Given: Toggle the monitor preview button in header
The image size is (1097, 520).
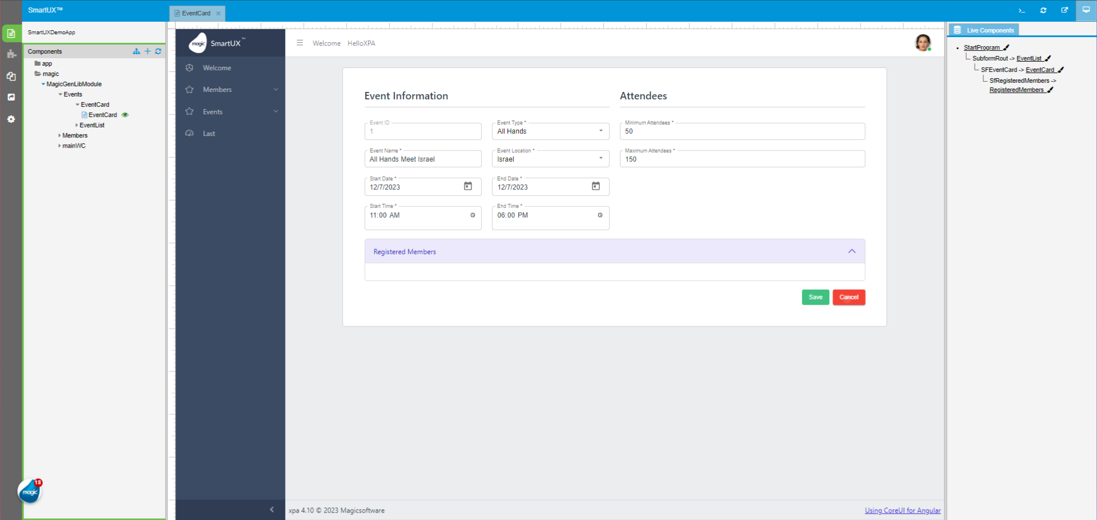Looking at the screenshot, I should click(x=1086, y=10).
